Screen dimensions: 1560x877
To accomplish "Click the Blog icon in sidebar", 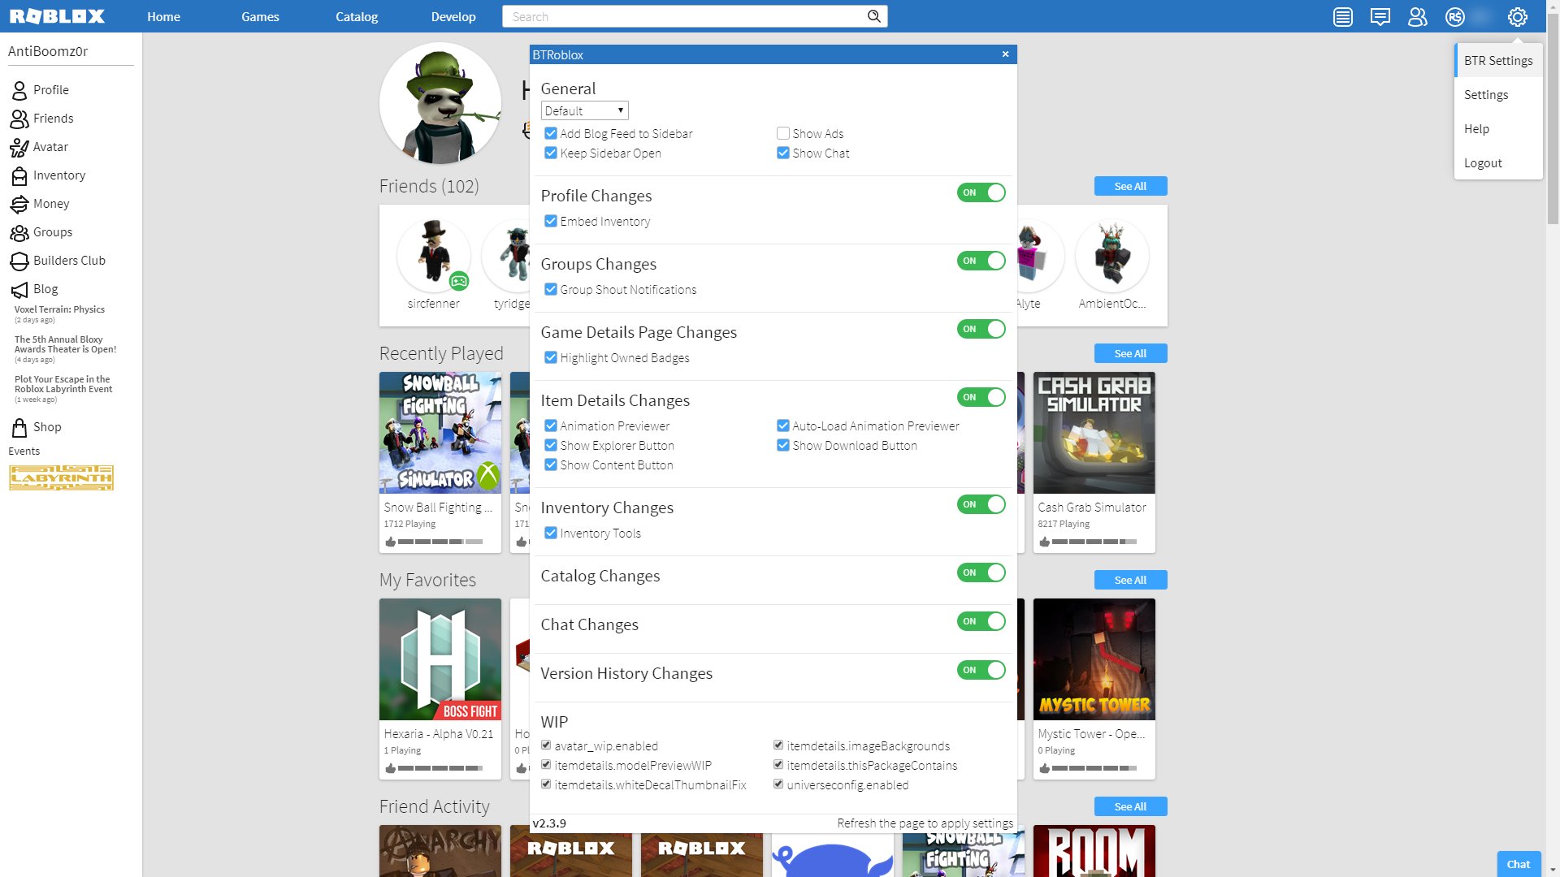I will coord(19,288).
